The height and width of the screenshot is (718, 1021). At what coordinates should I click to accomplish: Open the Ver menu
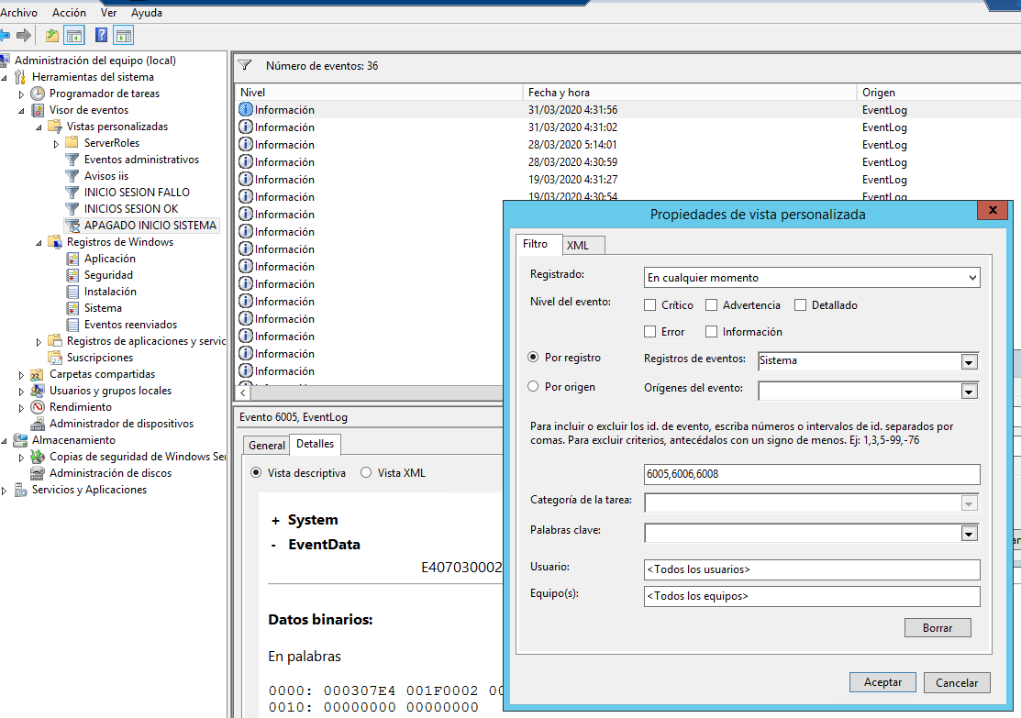click(109, 12)
